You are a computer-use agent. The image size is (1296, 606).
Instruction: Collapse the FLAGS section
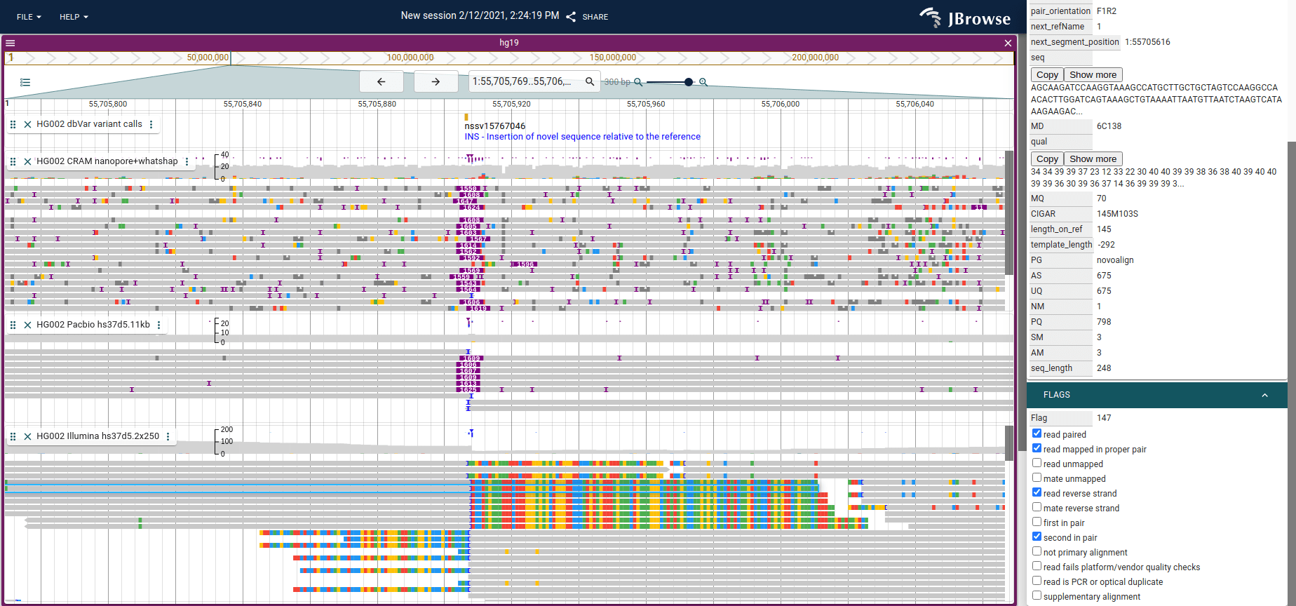coord(1264,395)
